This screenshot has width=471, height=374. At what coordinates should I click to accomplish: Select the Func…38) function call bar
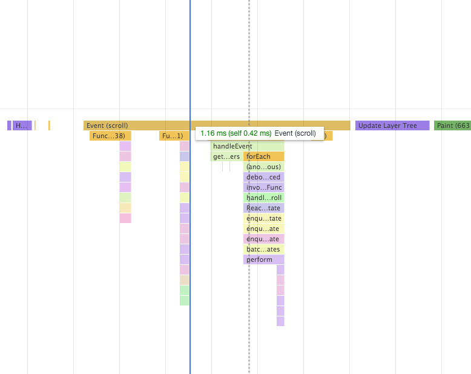pyautogui.click(x=110, y=136)
